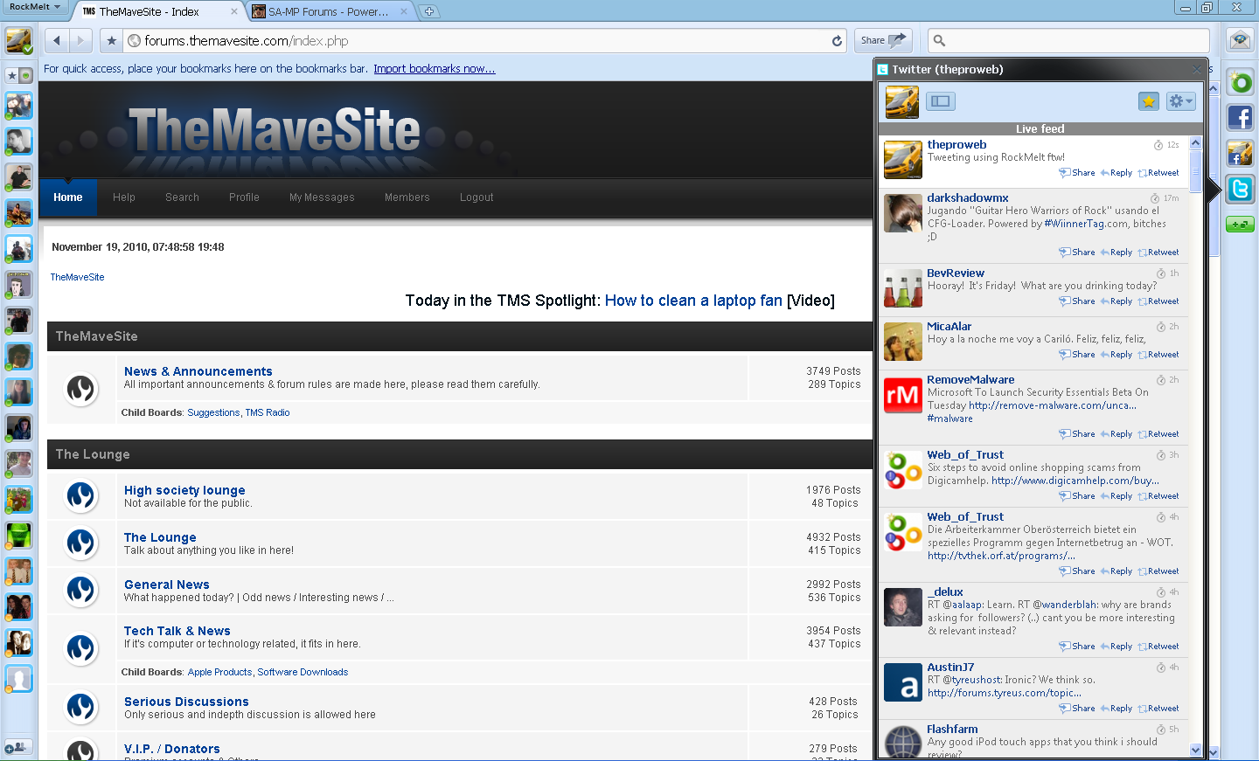Retweet RemoveMalware's tweet
1259x761 pixels.
pos(1158,434)
